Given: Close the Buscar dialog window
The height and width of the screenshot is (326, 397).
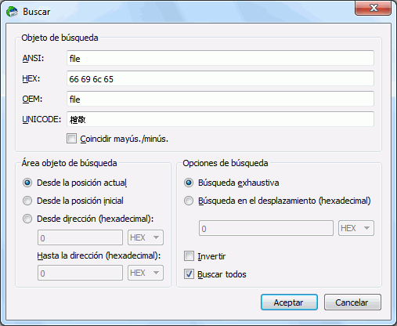Looking at the screenshot, I should point(374,8).
